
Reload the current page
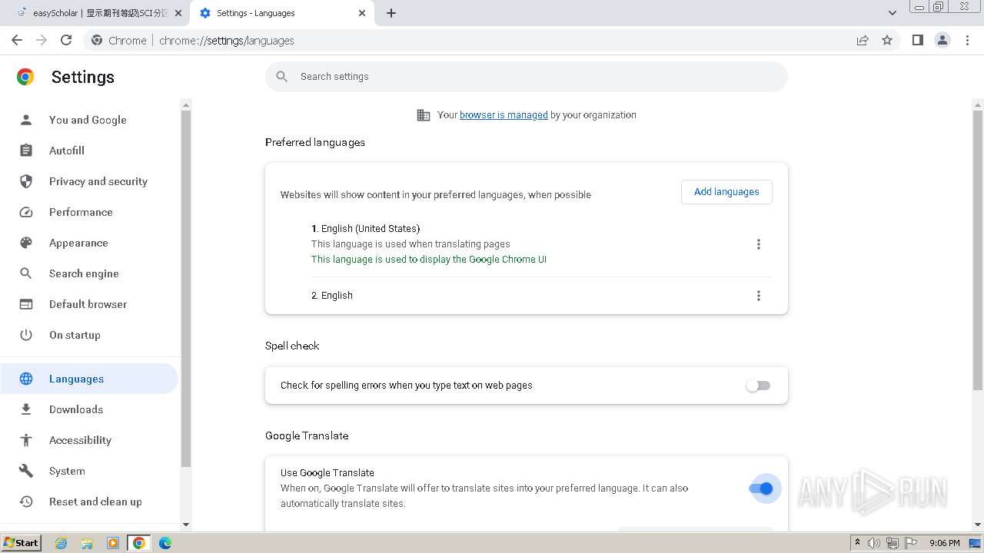click(x=66, y=41)
